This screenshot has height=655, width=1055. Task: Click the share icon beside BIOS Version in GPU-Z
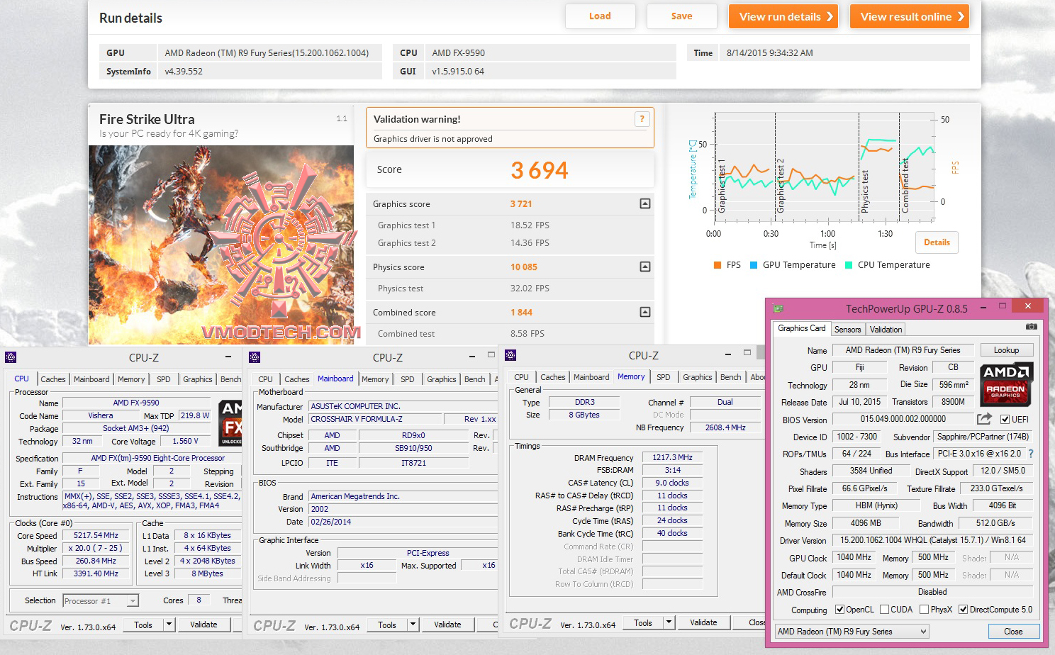pyautogui.click(x=983, y=418)
